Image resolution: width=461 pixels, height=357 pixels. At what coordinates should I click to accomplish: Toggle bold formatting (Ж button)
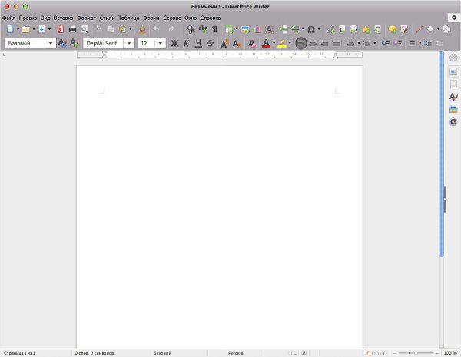(174, 44)
